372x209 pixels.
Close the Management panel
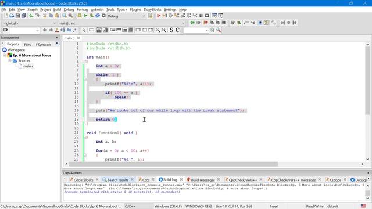coord(57,37)
